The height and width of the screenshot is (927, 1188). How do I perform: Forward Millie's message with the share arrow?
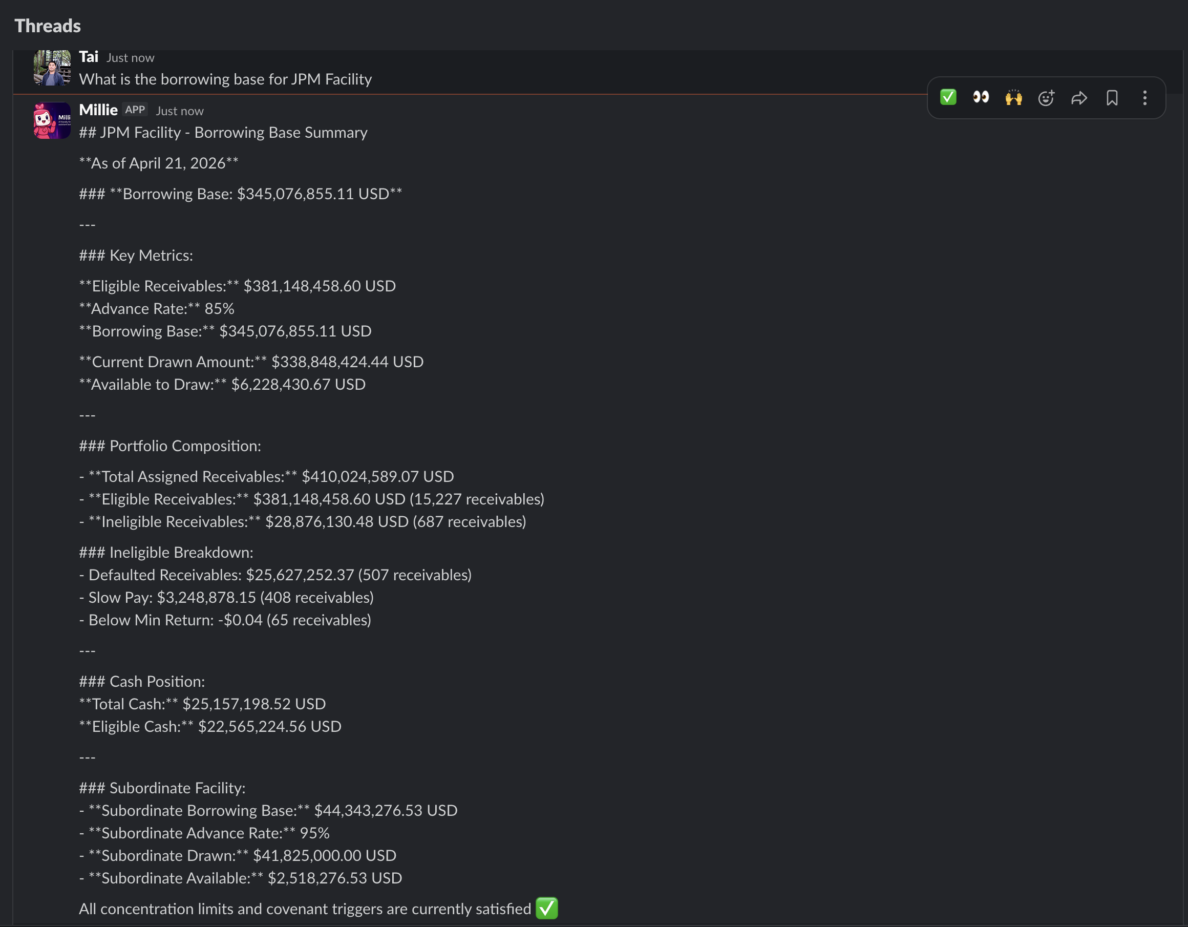(x=1079, y=97)
